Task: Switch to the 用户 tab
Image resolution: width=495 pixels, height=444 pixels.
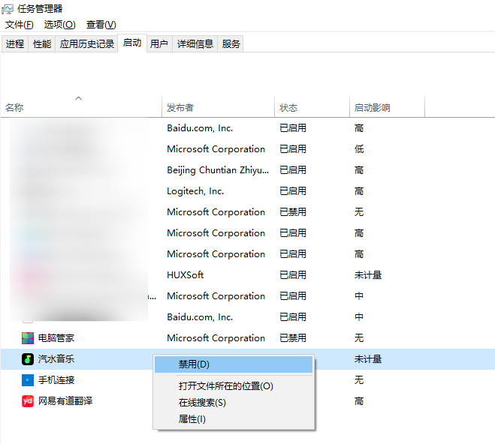Action: coord(159,43)
